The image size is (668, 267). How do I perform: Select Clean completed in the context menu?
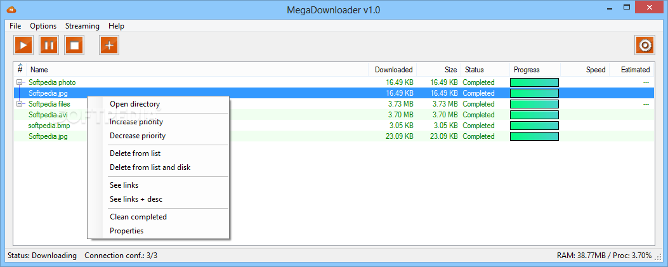pyautogui.click(x=158, y=217)
